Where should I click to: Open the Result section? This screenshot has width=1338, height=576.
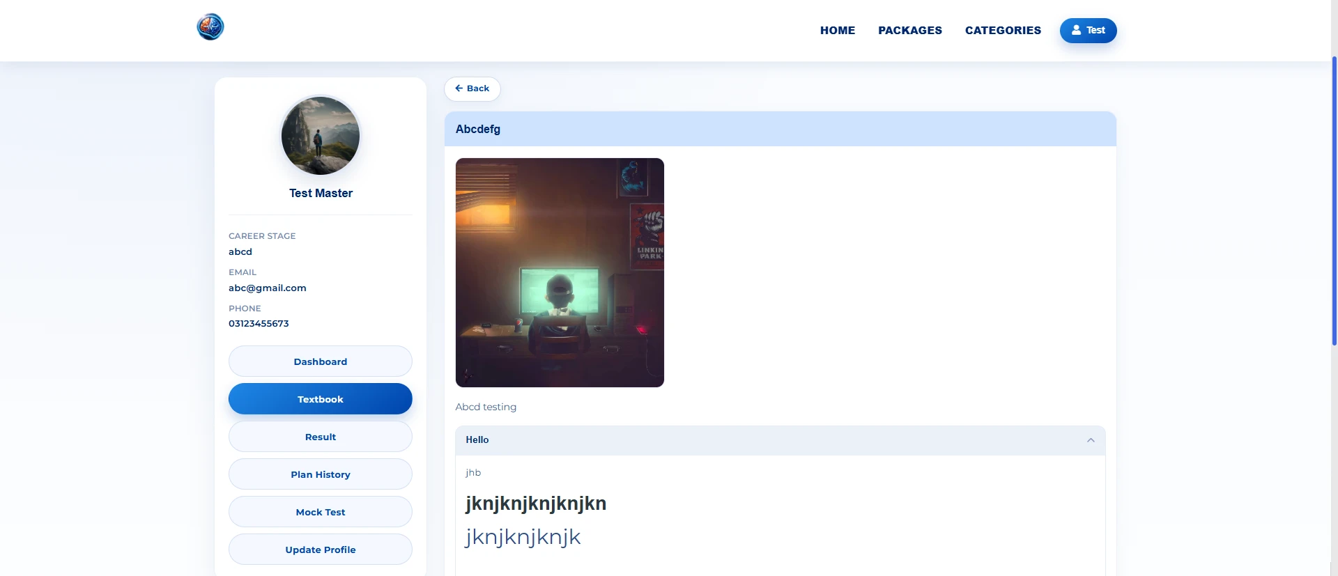[x=321, y=437]
